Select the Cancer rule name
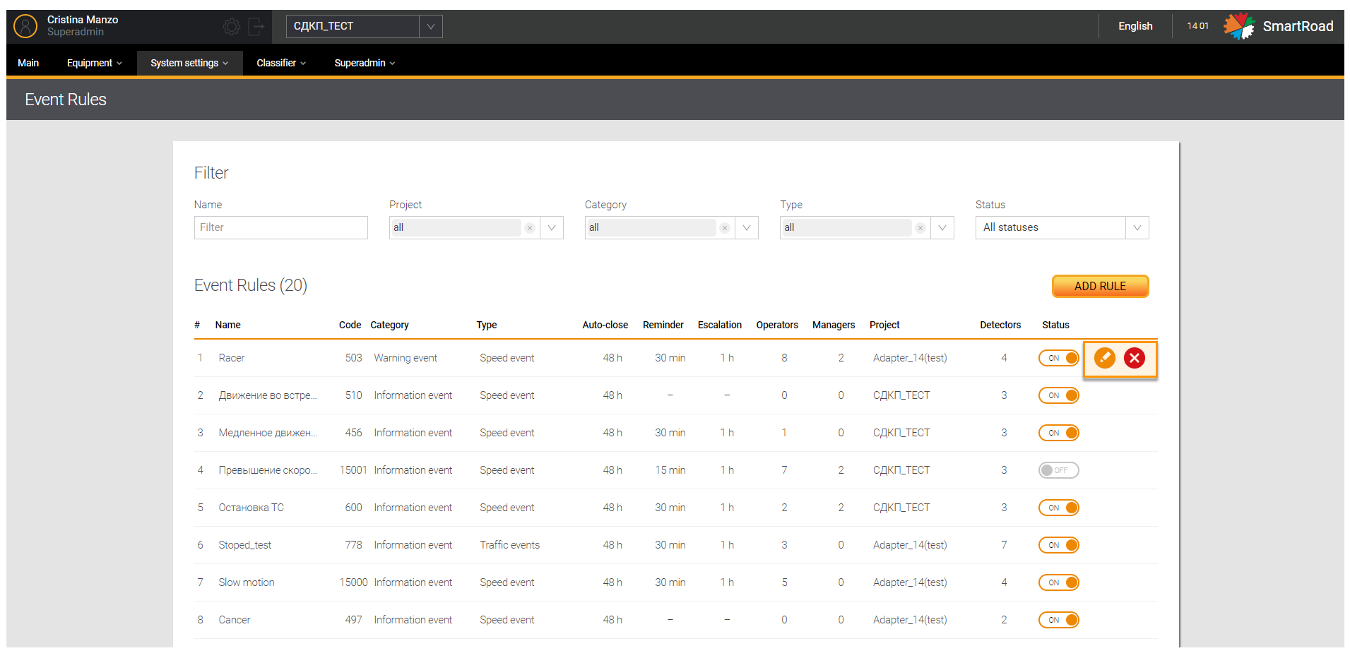Image resolution: width=1350 pixels, height=658 pixels. 235,620
